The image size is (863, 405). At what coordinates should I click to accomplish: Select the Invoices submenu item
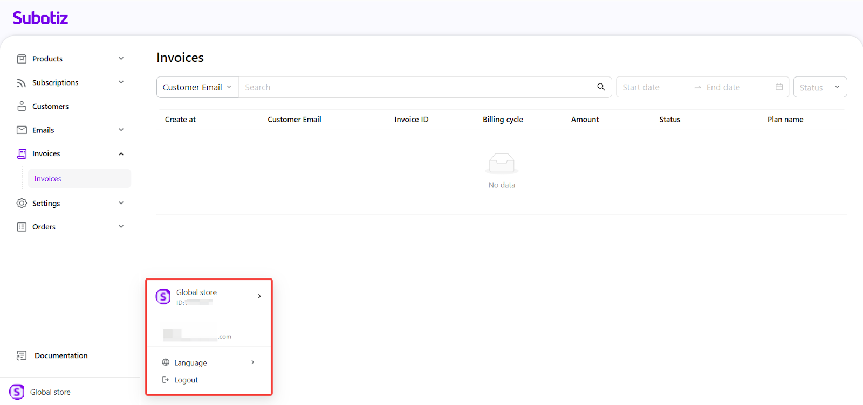[48, 179]
